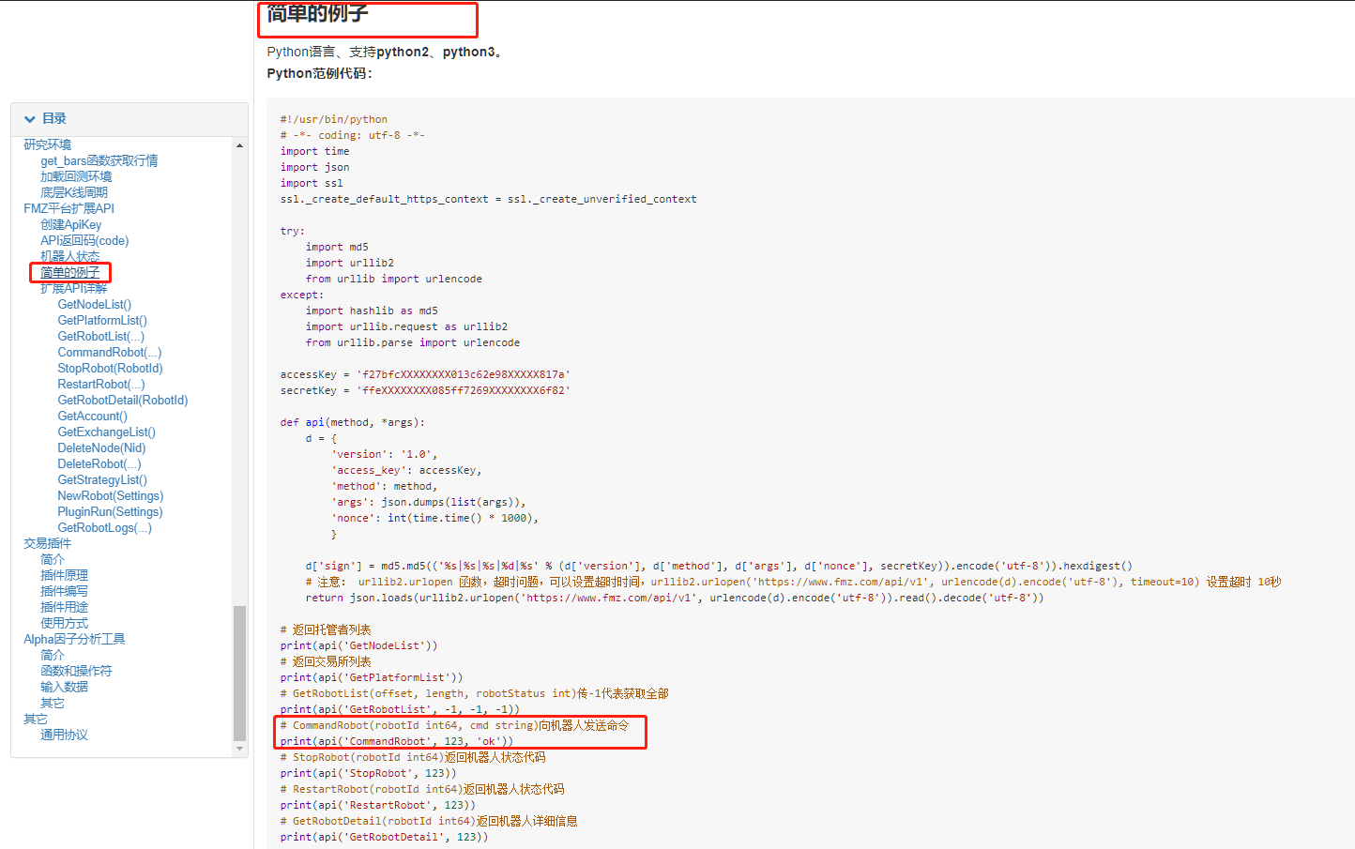Screen dimensions: 1355x849
Task: Open GetStrategyList() entry
Action: pos(102,479)
